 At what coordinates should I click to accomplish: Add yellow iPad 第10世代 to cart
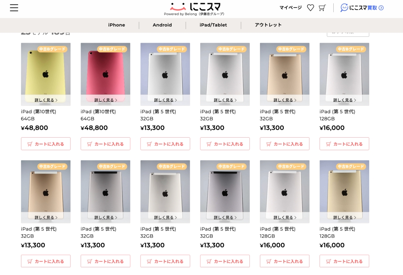46,144
